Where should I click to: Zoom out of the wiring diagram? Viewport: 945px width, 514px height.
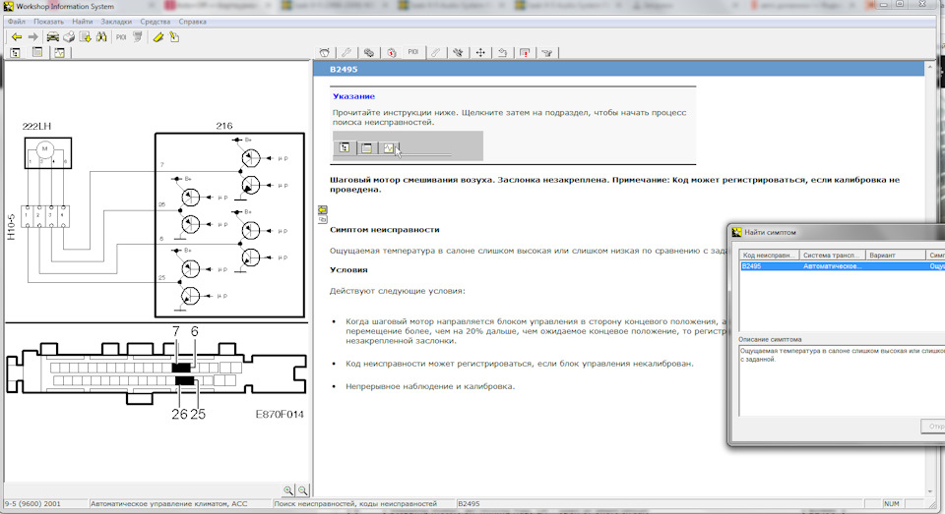303,490
